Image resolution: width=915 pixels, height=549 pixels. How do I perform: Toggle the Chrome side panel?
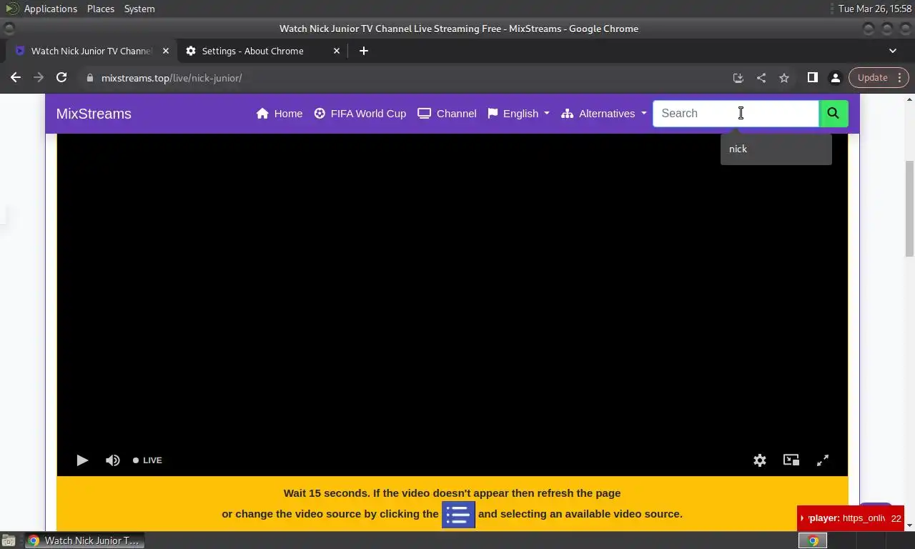click(812, 77)
